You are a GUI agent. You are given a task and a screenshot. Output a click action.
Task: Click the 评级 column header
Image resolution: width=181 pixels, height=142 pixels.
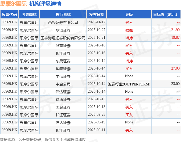tap(129, 15)
